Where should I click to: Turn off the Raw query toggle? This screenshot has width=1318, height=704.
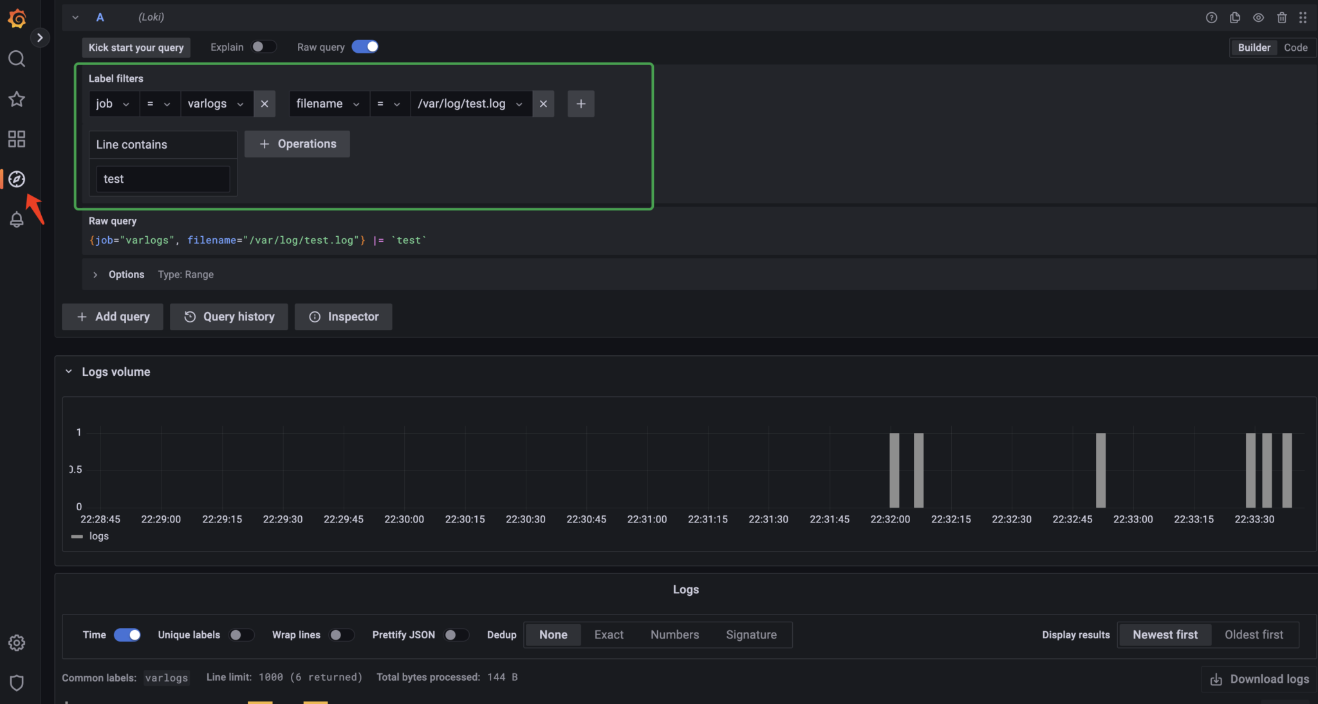365,47
